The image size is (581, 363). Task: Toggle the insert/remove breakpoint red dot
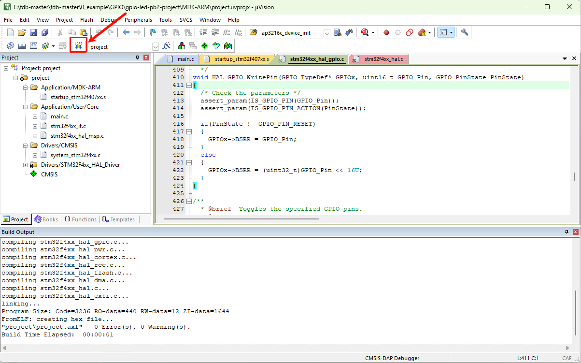pyautogui.click(x=386, y=32)
